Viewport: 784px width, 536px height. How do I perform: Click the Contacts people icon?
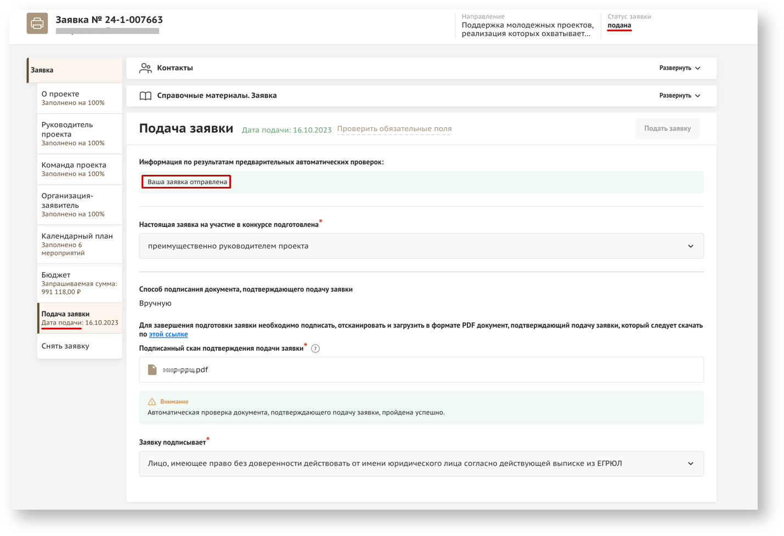click(145, 68)
